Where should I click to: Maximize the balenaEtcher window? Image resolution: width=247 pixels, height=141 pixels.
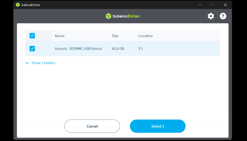point(213,5)
